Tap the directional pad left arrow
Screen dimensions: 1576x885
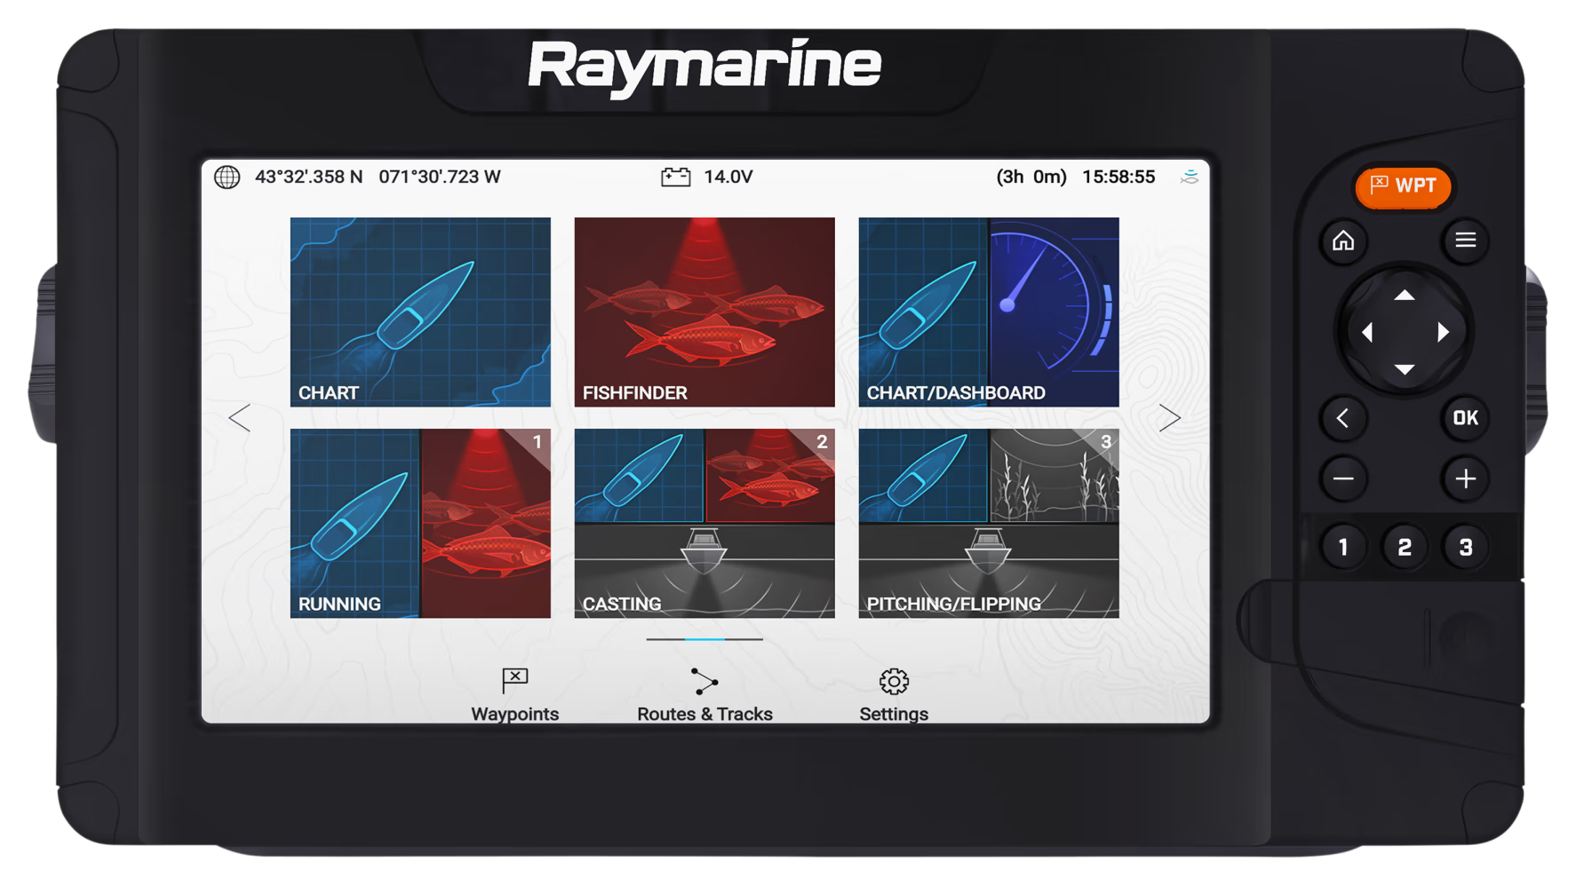[x=1367, y=332]
